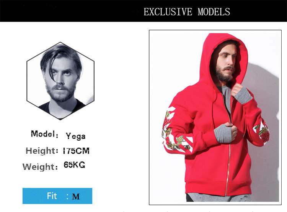Screen dimensions: 287x212
Task: Click the Weight: label
Action: [x=40, y=167]
